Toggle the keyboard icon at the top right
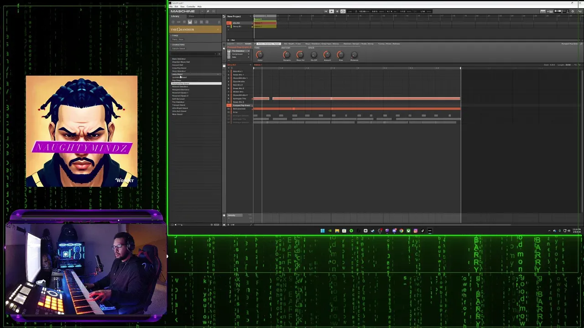This screenshot has height=328, width=584. click(550, 11)
